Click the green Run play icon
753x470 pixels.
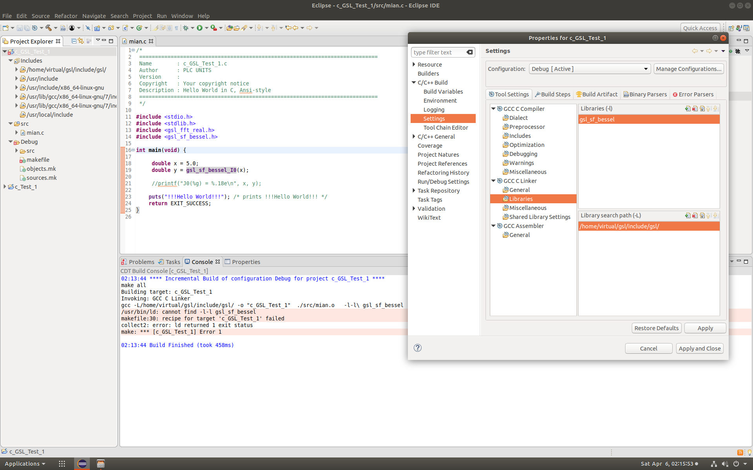click(x=200, y=28)
